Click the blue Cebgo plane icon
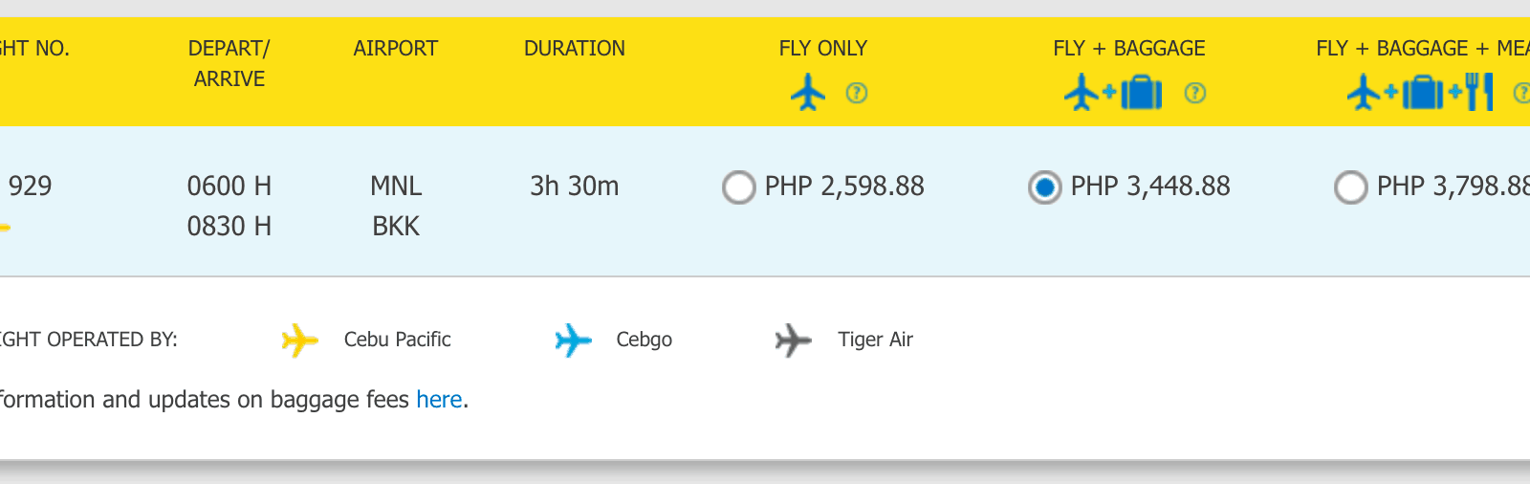1530x484 pixels. [573, 340]
